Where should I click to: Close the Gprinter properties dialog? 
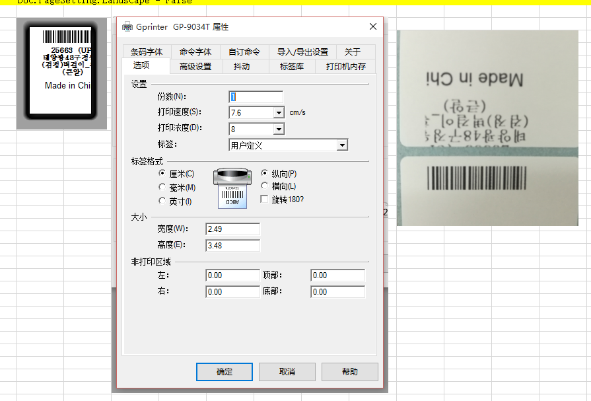373,26
